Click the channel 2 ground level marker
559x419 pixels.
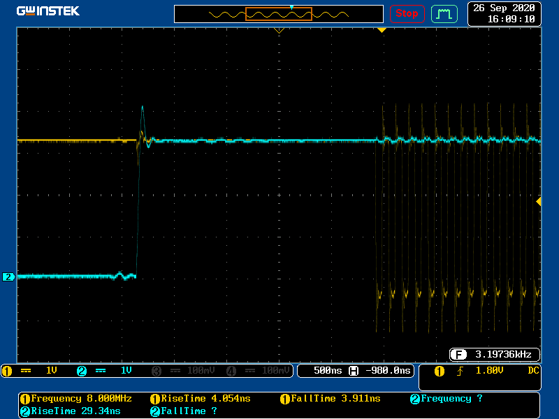pos(8,277)
